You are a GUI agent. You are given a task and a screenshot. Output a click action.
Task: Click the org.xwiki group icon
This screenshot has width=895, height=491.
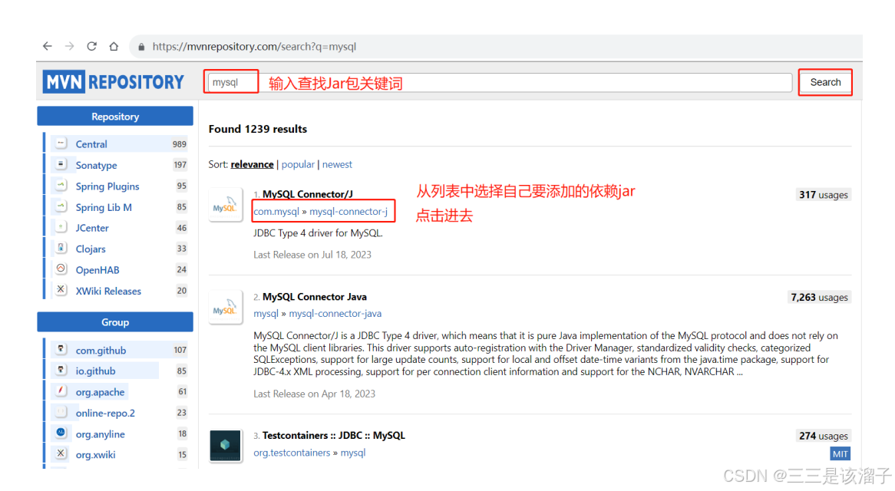tap(61, 454)
